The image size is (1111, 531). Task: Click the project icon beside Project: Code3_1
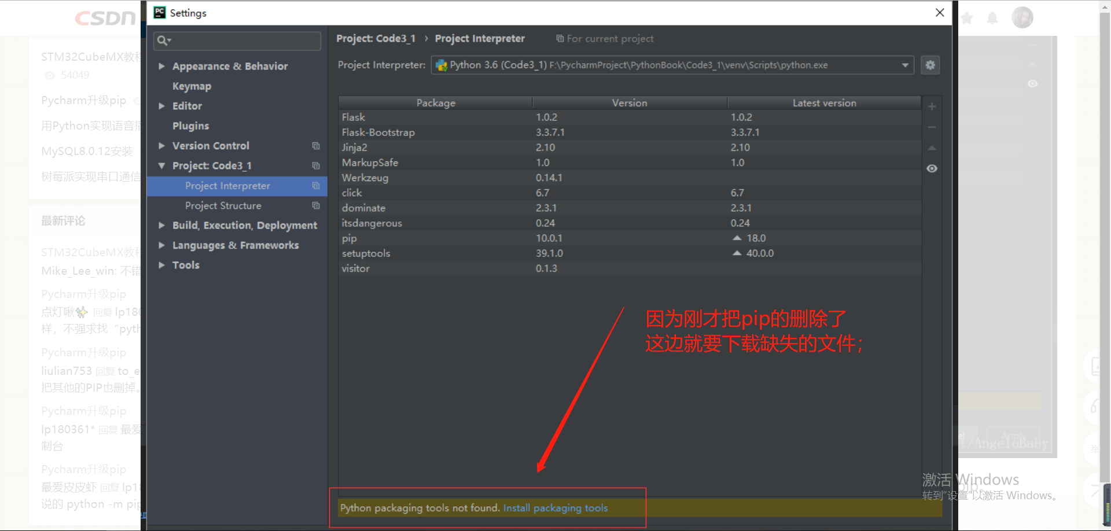pos(316,165)
